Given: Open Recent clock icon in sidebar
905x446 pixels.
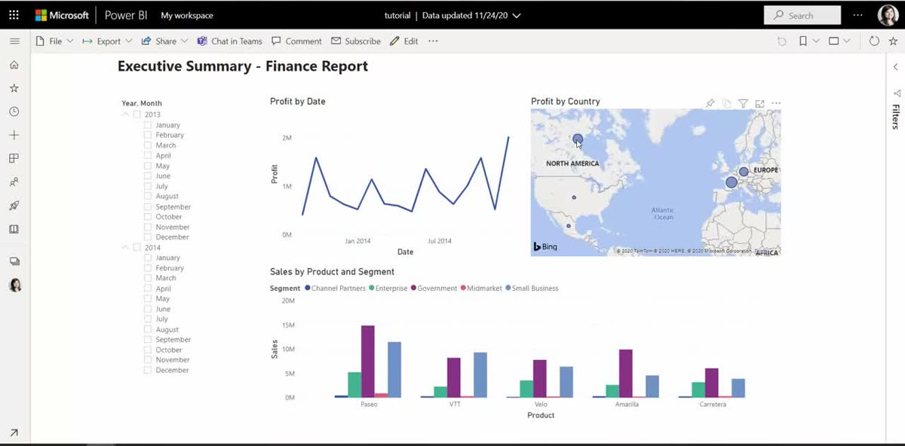Looking at the screenshot, I should tap(14, 111).
